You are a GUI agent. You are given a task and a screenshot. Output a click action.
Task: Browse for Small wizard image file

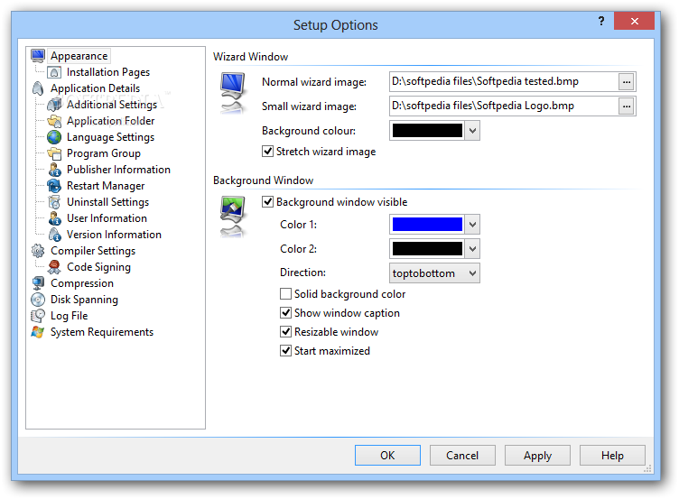(626, 106)
